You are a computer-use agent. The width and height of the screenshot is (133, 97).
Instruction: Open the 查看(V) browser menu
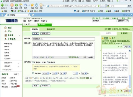tap(81, 1)
